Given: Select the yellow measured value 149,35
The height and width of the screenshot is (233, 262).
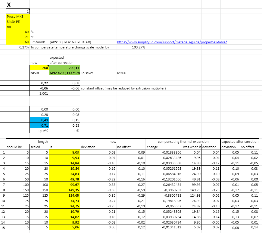Looking at the screenshot, I should pos(65,190).
